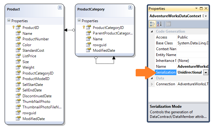Click the icon next to ProductModelID
The width and height of the screenshot is (214, 129).
(18, 79)
